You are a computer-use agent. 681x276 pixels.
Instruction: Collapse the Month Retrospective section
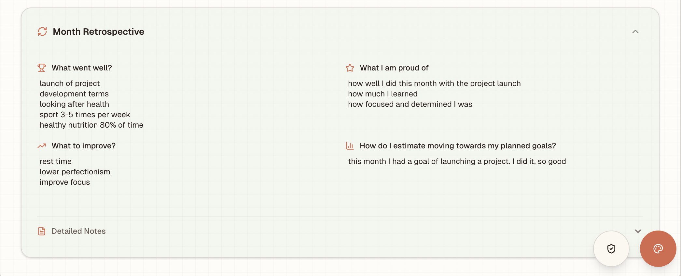[x=635, y=31]
